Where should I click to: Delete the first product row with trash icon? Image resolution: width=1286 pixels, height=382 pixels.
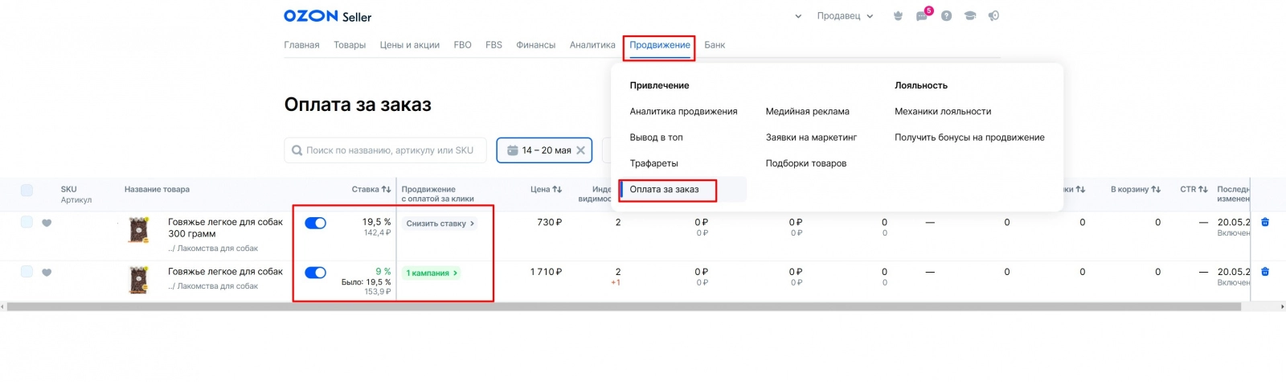1265,222
